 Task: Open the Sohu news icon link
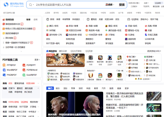point(106,26)
